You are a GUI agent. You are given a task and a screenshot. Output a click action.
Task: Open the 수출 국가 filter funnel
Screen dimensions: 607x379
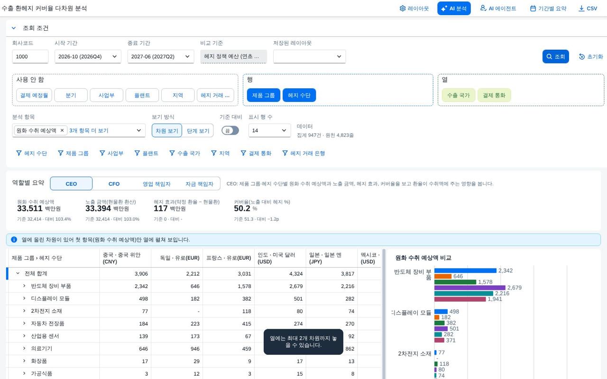click(172, 153)
